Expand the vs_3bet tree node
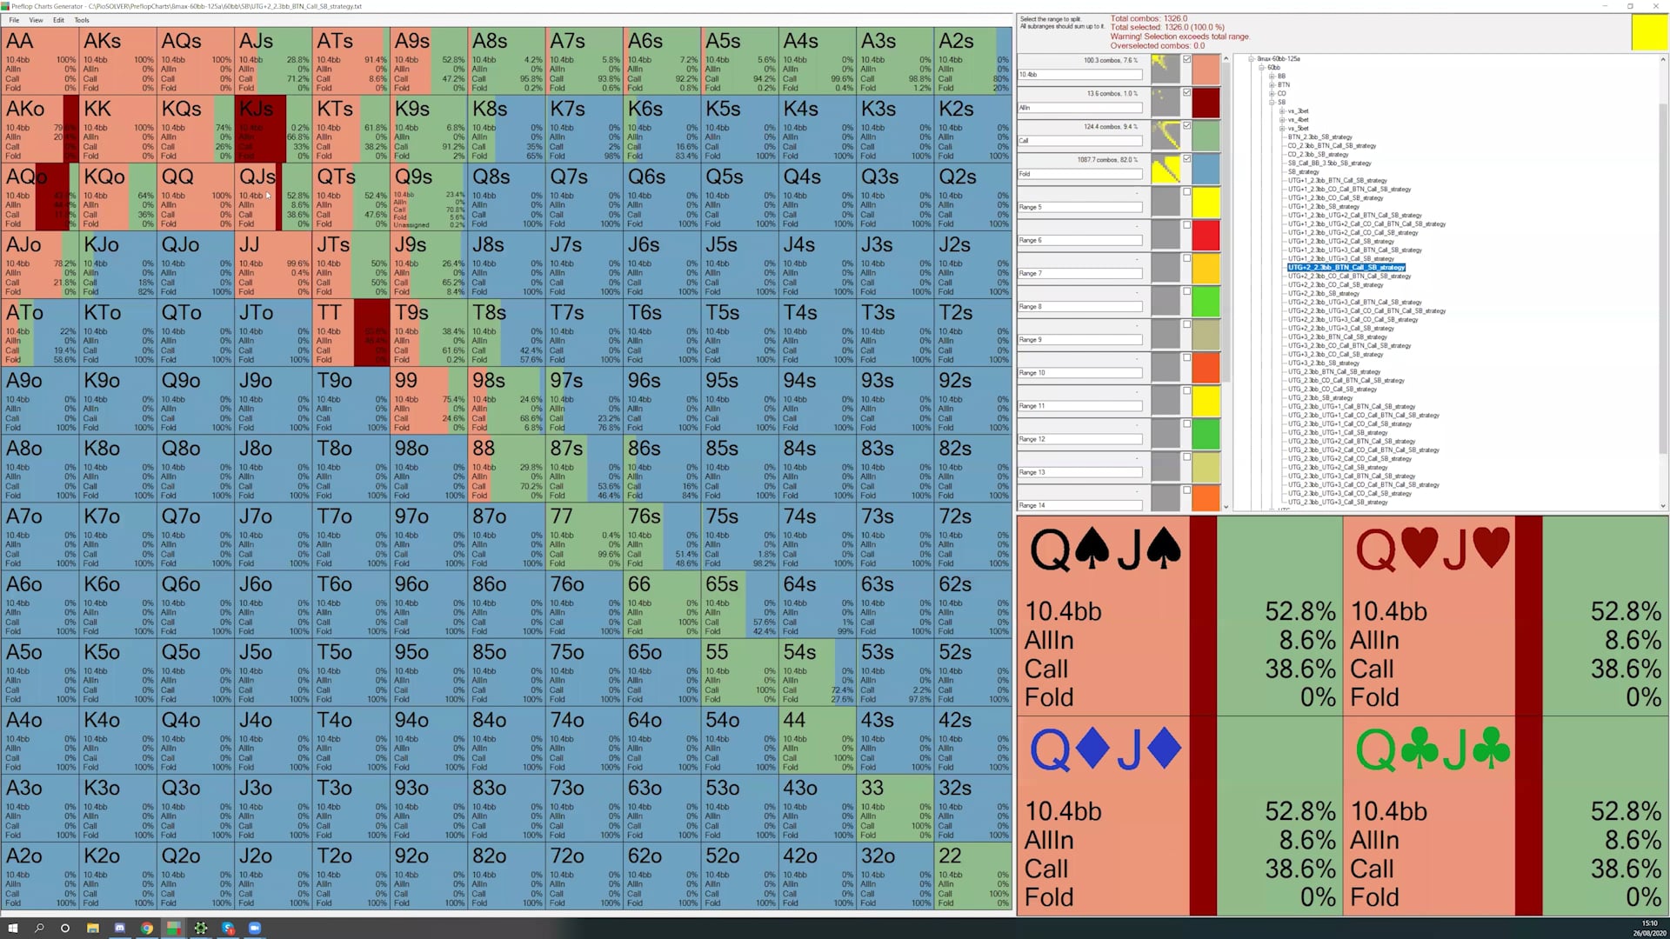Viewport: 1670px width, 939px height. pyautogui.click(x=1282, y=111)
